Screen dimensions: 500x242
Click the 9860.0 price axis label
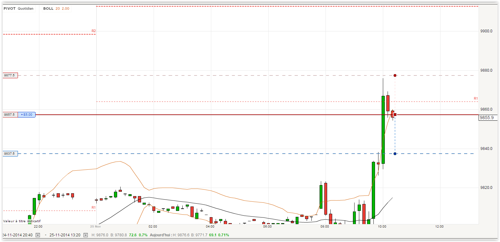(x=486, y=109)
